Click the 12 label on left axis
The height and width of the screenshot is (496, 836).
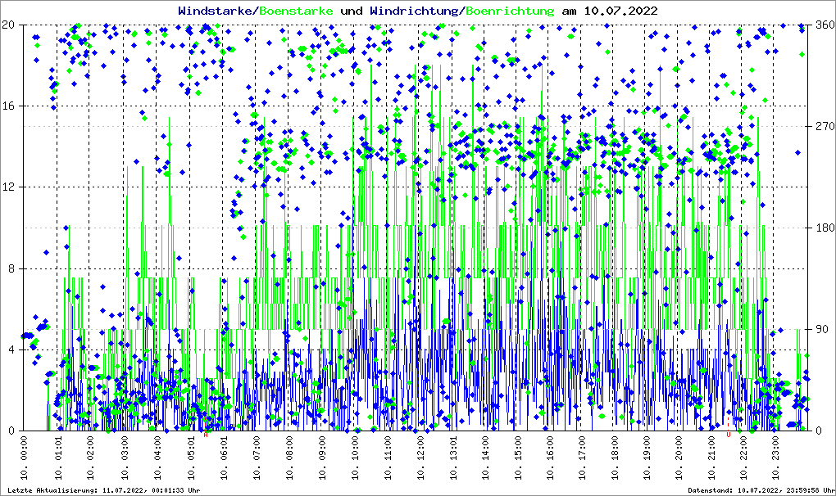tap(9, 187)
